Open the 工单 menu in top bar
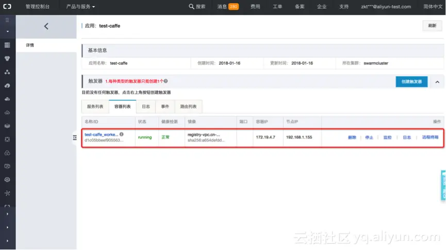446x250 pixels. pos(277,7)
